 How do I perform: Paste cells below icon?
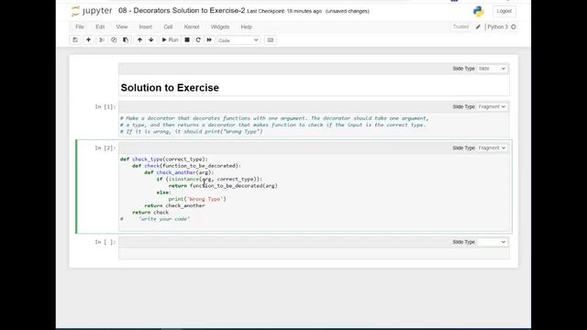[126, 40]
